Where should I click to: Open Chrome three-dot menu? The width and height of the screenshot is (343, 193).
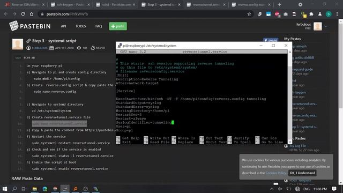(337, 14)
